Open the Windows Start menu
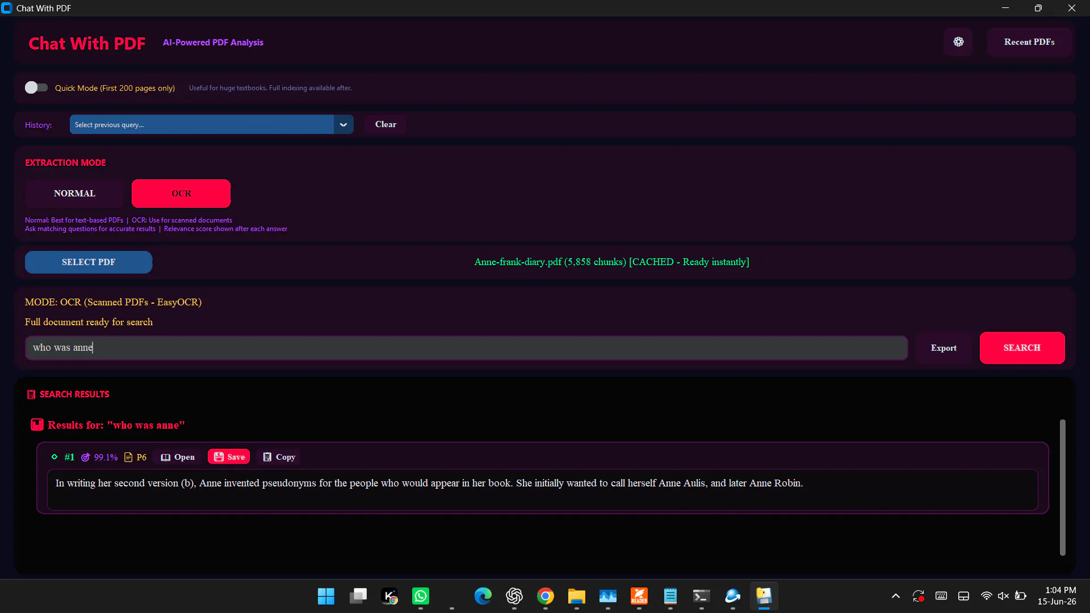The width and height of the screenshot is (1090, 613). click(326, 597)
